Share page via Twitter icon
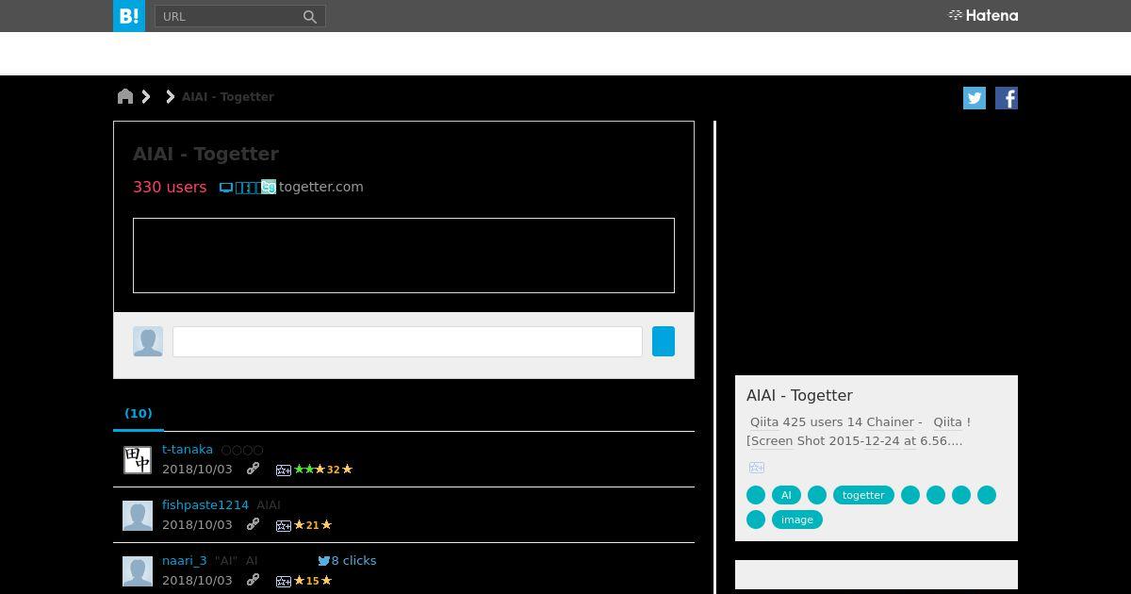This screenshot has width=1131, height=594. coord(975,98)
